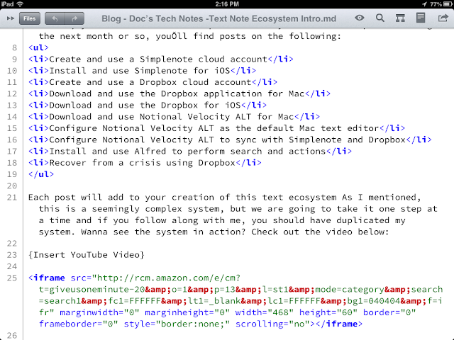Place cursor on closing </ul> tag
Viewport: 454px width, 340px height.
pos(41,174)
